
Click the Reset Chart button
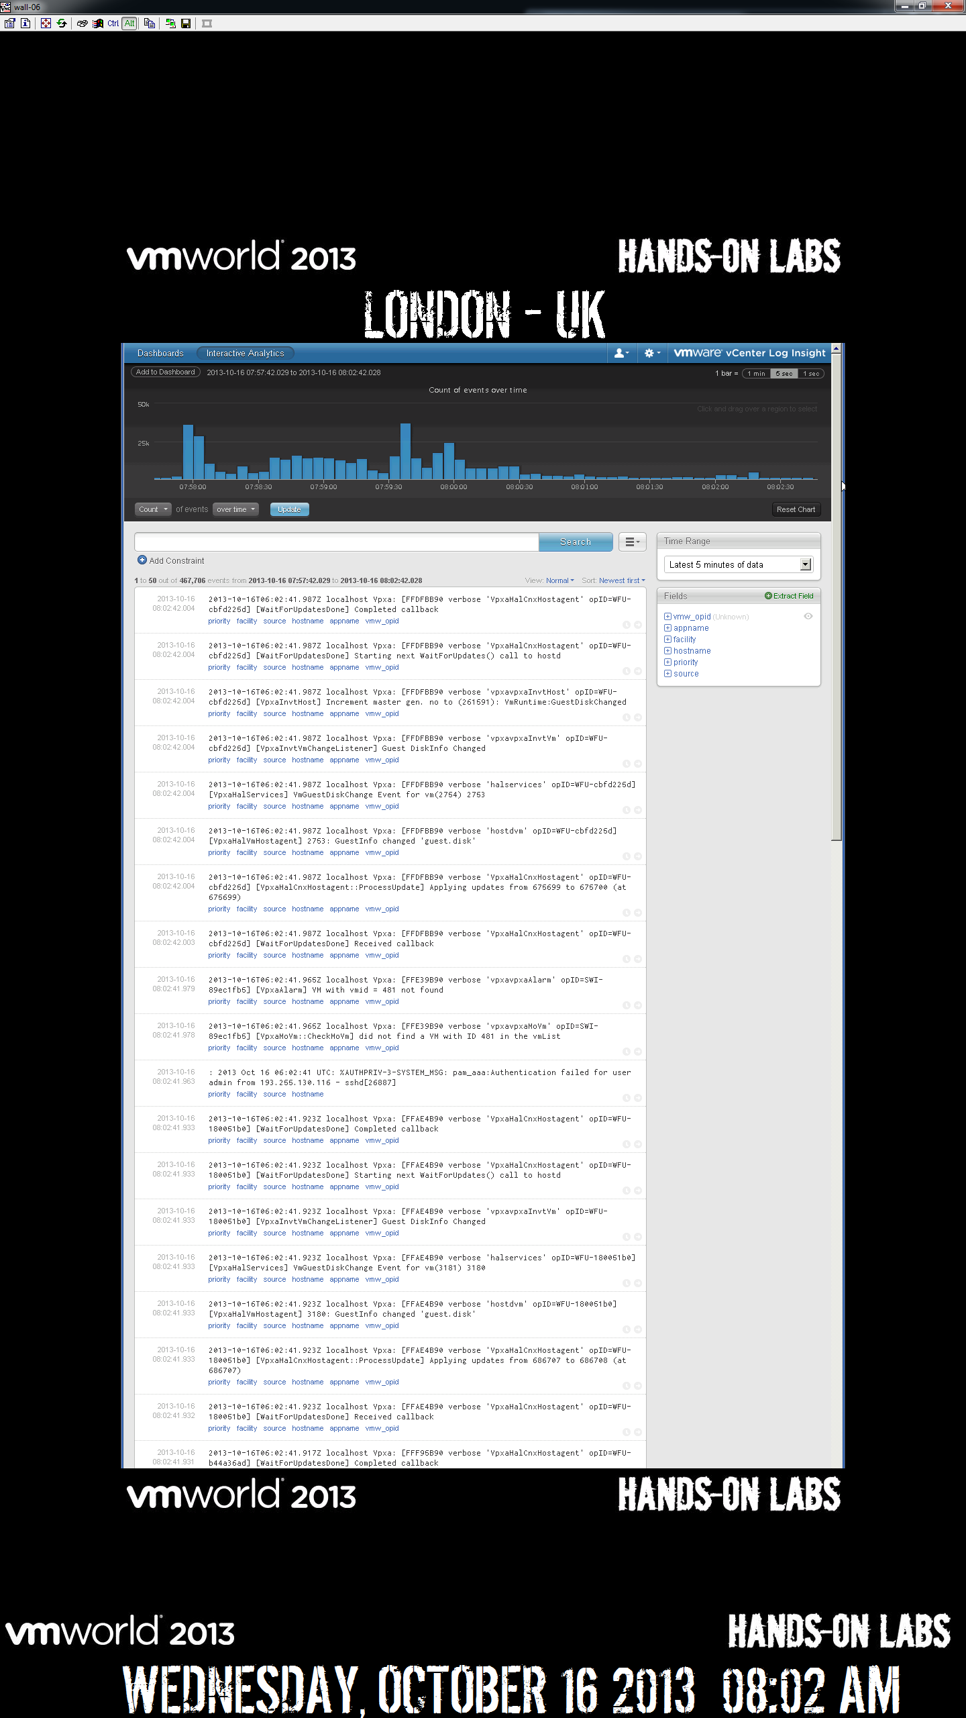796,509
